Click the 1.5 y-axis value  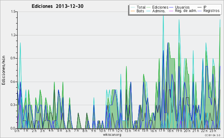pos(13,12)
